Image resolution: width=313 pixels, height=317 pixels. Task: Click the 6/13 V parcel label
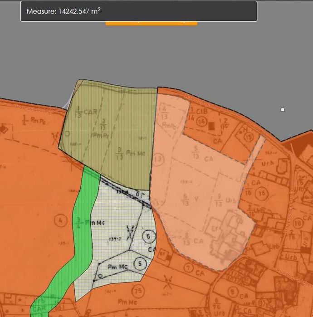(x=190, y=199)
